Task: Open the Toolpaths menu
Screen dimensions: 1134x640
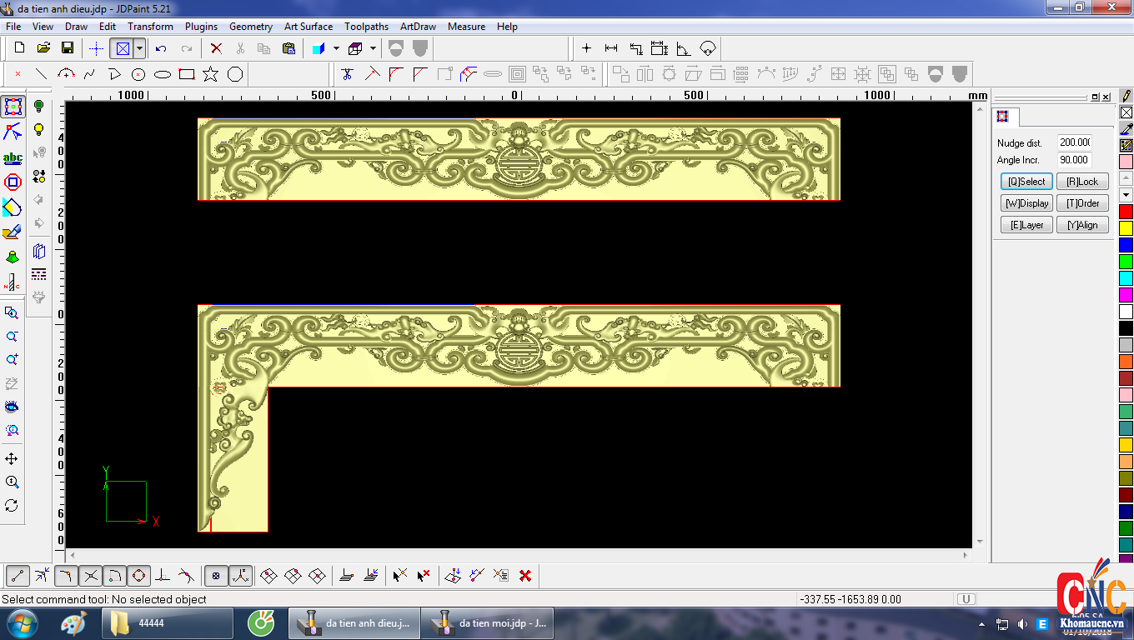Action: coord(366,27)
